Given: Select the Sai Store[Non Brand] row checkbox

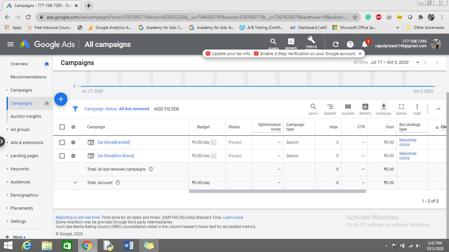Looking at the screenshot, I should pos(62,156).
